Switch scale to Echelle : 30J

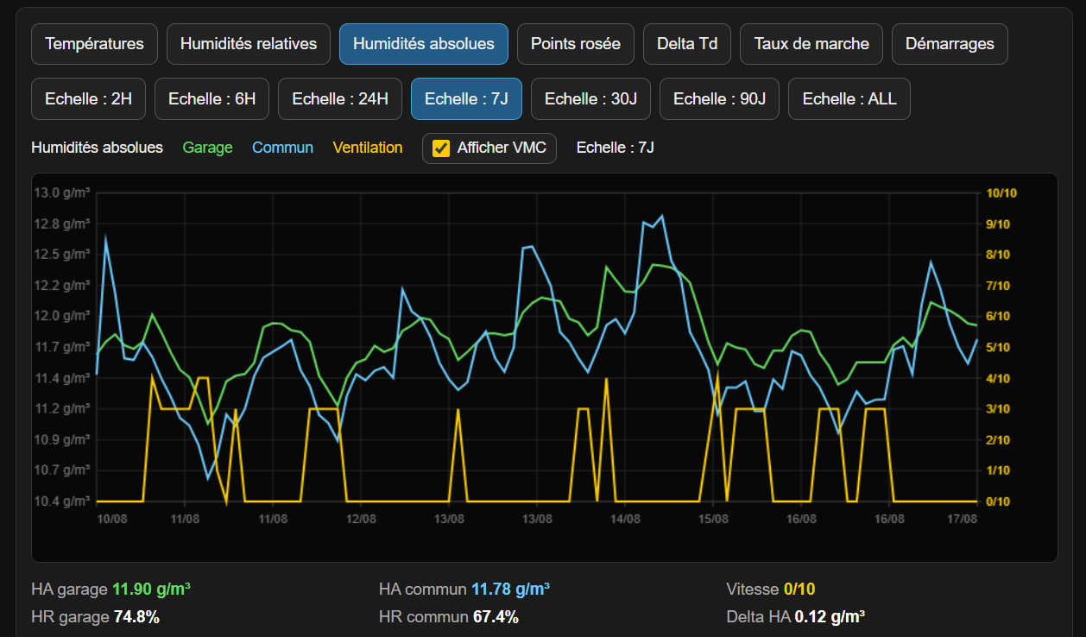coord(590,99)
